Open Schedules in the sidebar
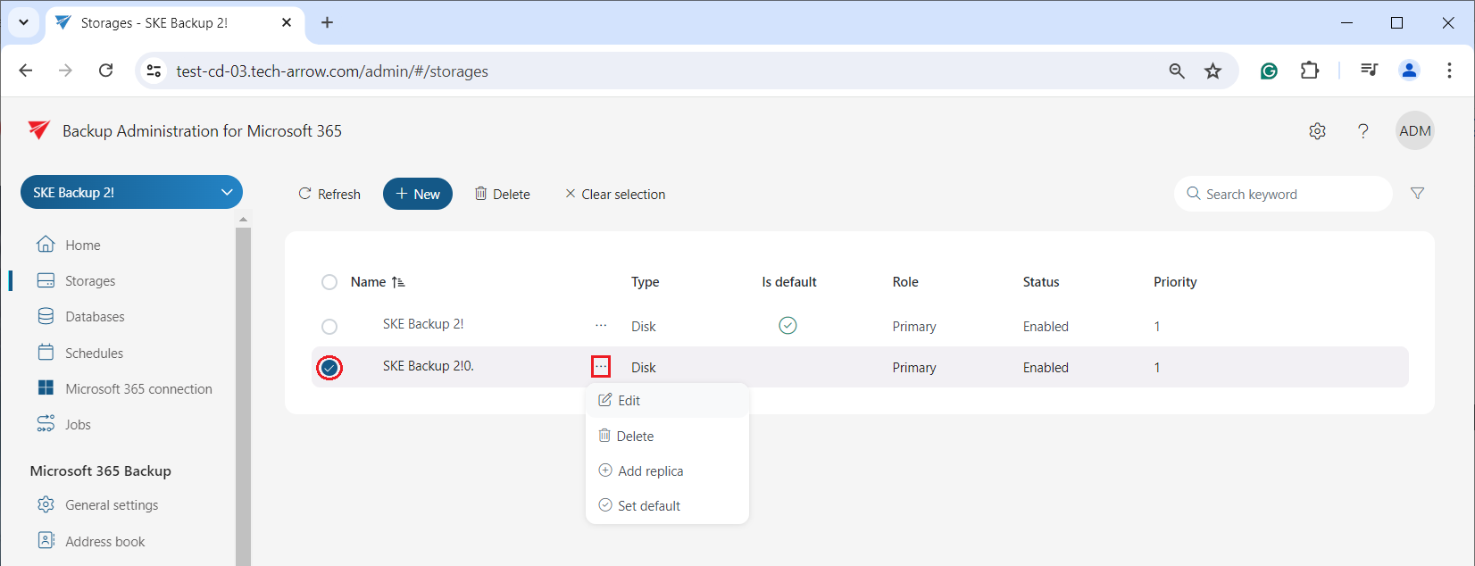Screen dimensions: 1475x566 [x=94, y=354]
